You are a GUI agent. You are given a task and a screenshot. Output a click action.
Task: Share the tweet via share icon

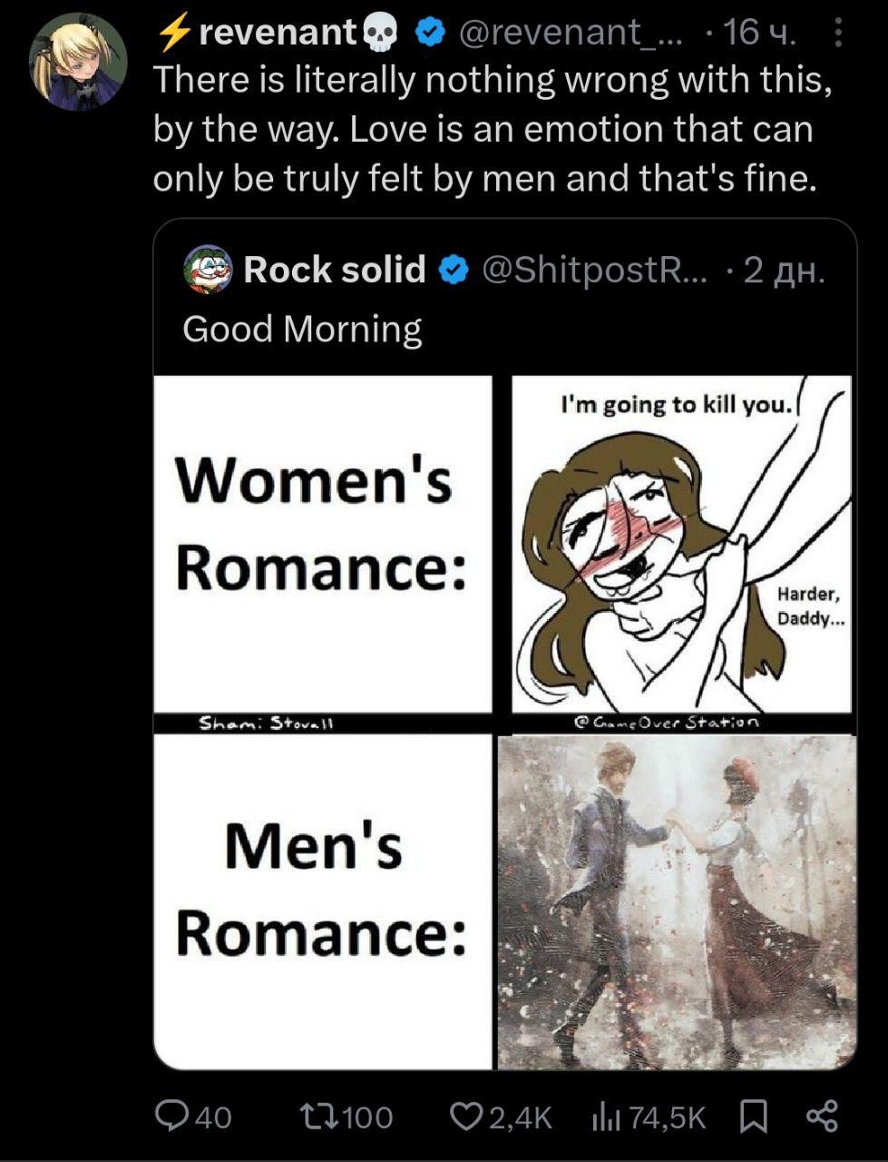(x=822, y=1116)
